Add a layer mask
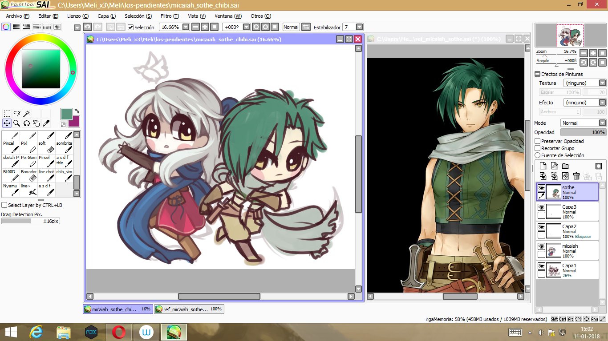Viewport: 608px width, 341px height. 599,166
